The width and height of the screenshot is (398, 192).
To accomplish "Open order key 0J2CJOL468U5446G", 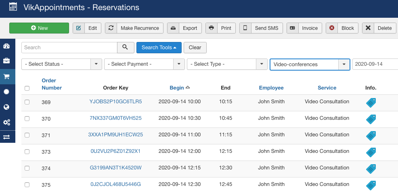I will click(x=115, y=184).
